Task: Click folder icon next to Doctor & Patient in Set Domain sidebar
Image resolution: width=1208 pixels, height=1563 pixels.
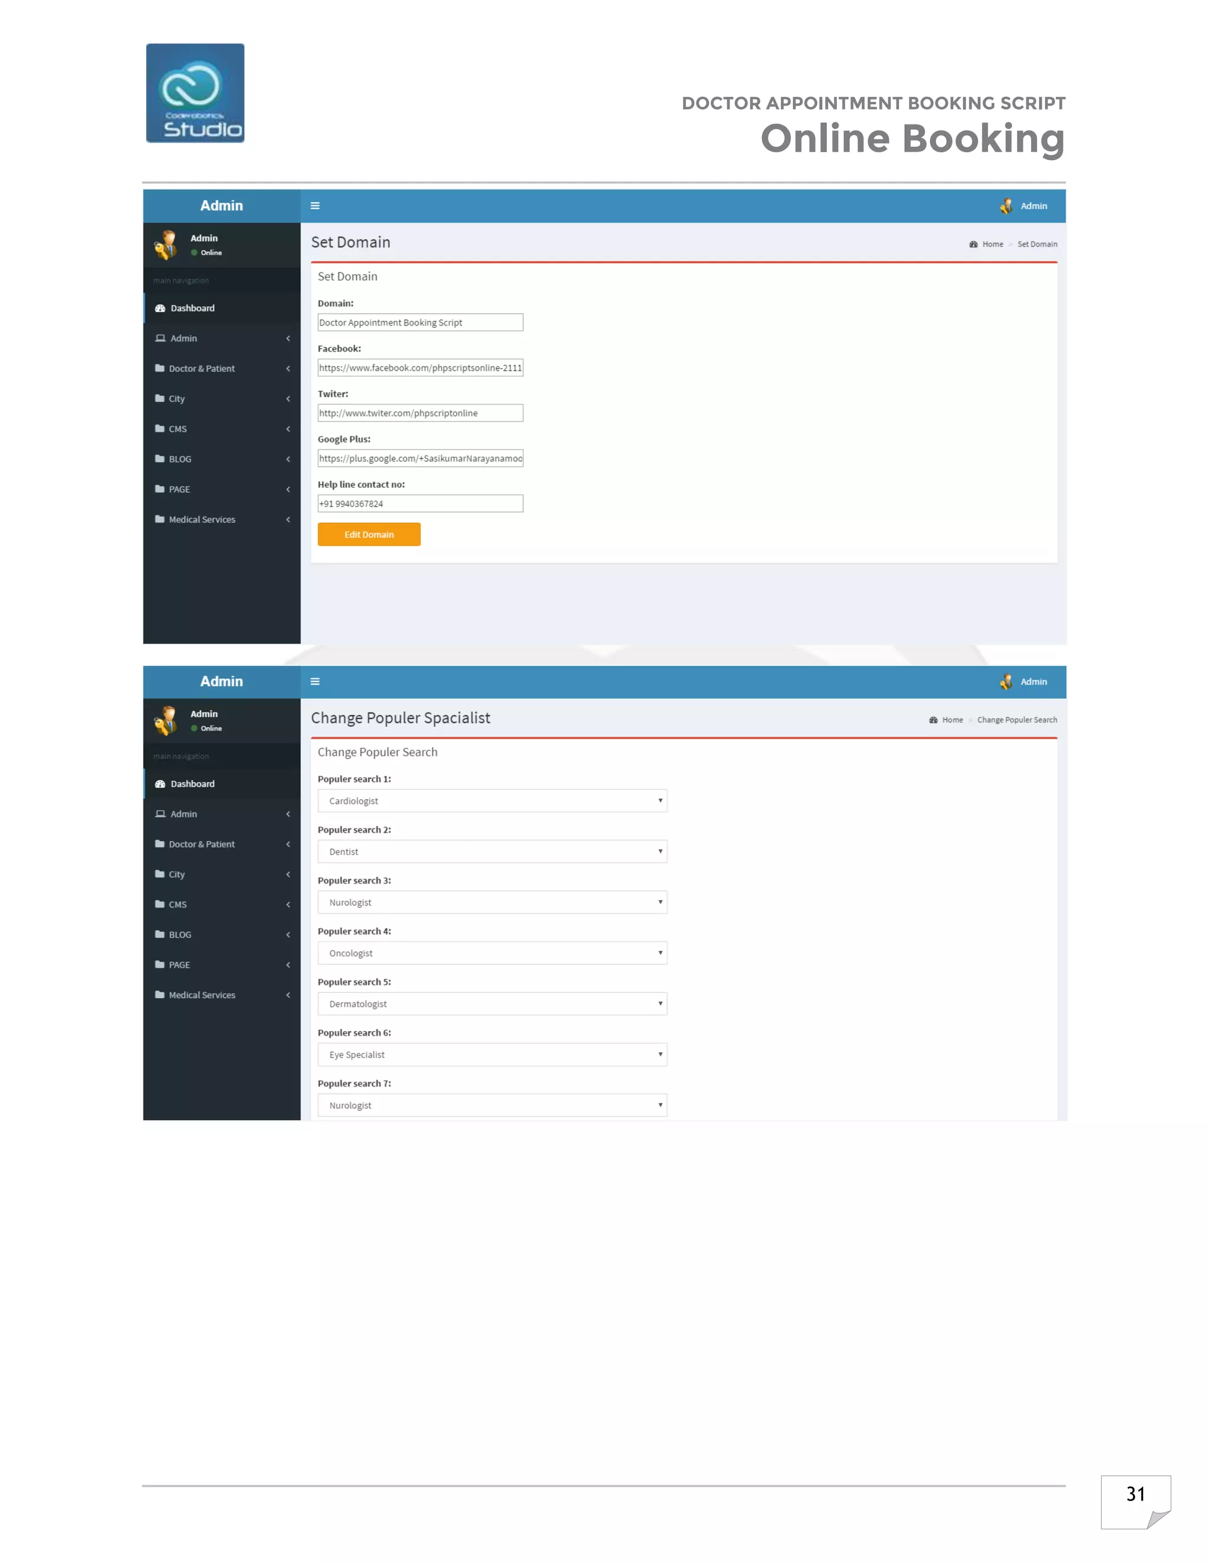Action: coord(160,369)
